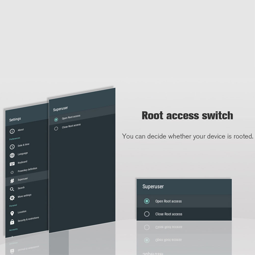Click the Superuser hash icon
Screen dimensions: 255x255
(x=12, y=181)
